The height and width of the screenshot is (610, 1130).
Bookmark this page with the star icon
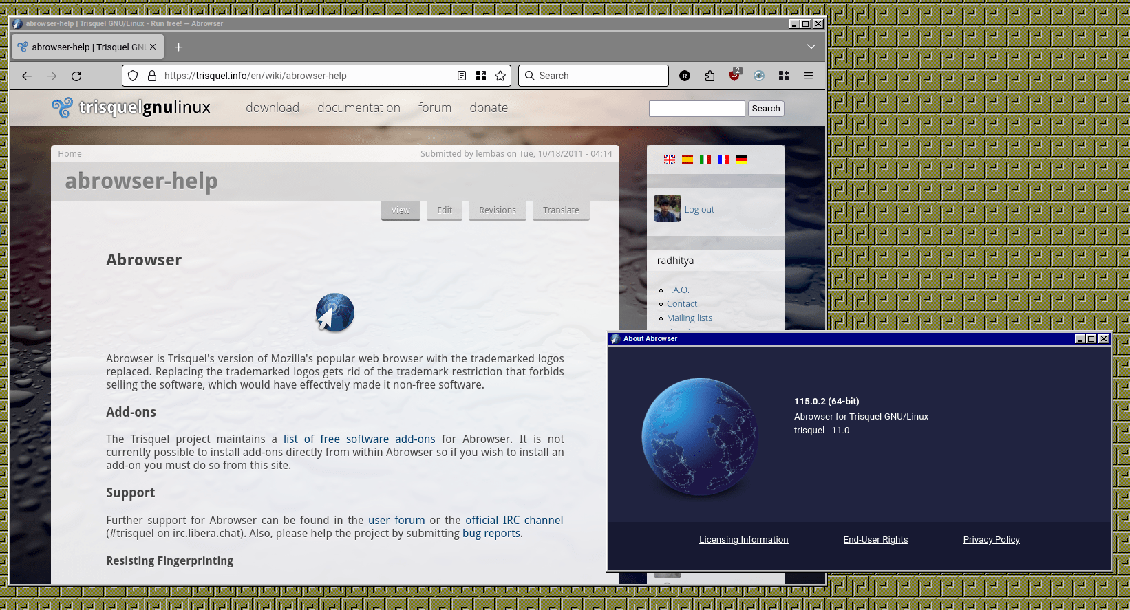point(500,76)
